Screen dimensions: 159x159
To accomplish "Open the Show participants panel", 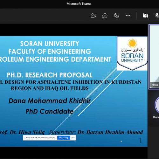I will click(93, 16).
